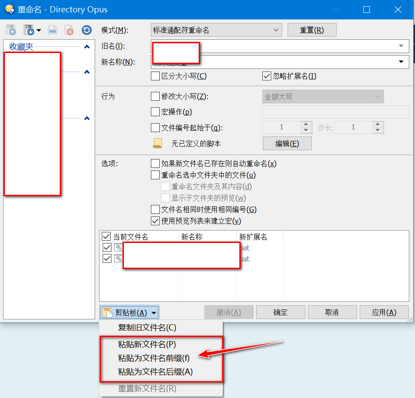Click the 应用(A) button
Viewport: 415px width, 398px height.
click(x=384, y=312)
